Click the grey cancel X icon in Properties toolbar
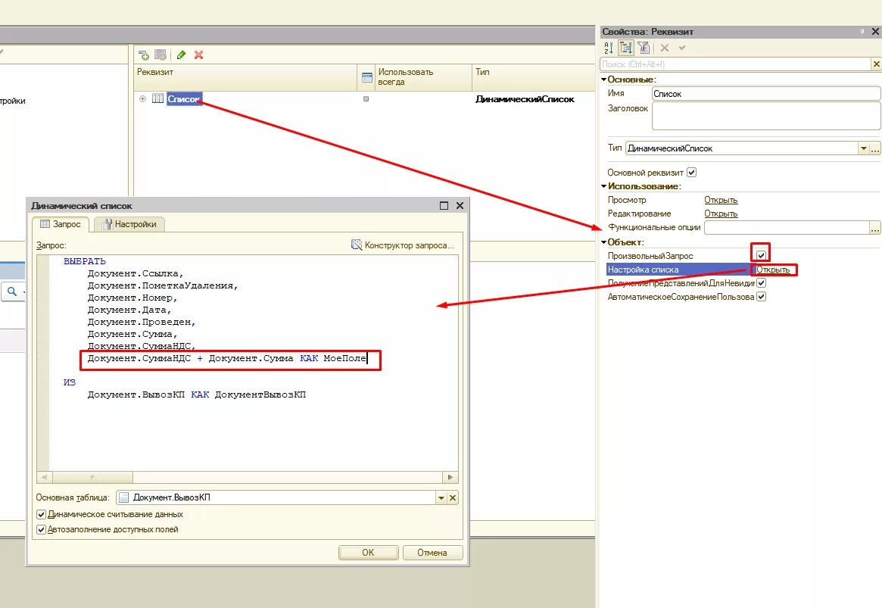Screen dimensions: 882x608 pyautogui.click(x=664, y=48)
